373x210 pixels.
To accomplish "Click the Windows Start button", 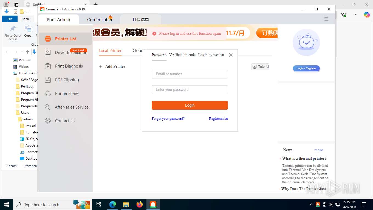I will 7,205.
